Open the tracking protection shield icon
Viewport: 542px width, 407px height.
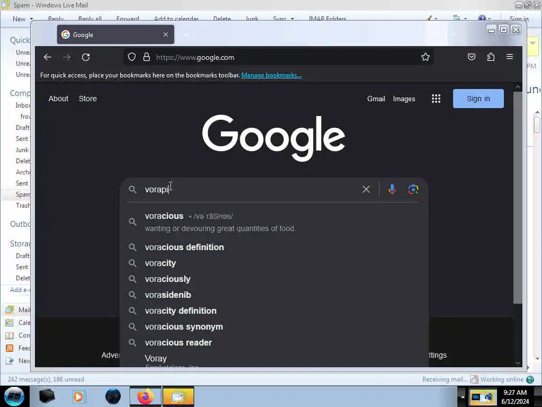coord(132,57)
